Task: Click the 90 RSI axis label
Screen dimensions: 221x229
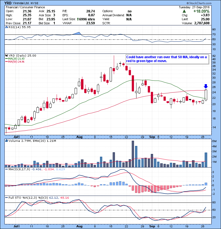Action: (214, 30)
